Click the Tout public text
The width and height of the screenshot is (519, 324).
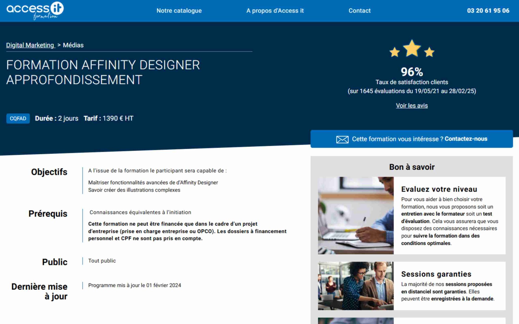(102, 261)
